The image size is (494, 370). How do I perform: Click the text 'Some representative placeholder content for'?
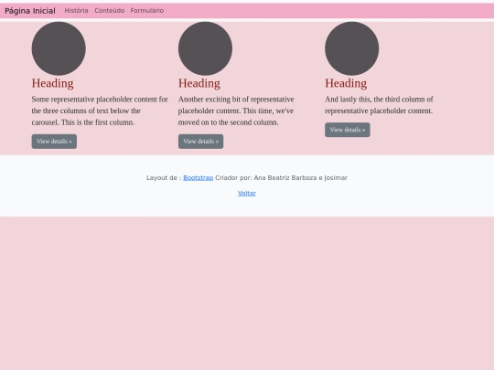(x=100, y=99)
